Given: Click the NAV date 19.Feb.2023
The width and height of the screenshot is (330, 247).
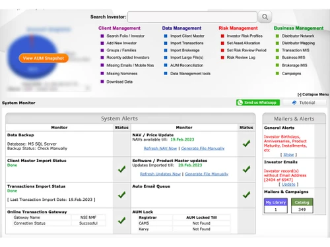Looking at the screenshot, I should [182, 140].
